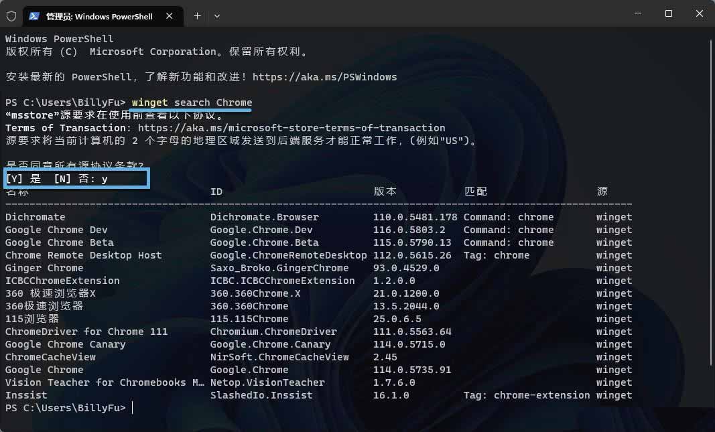
Task: Click the version '93.0.4529.0'
Action: point(406,268)
